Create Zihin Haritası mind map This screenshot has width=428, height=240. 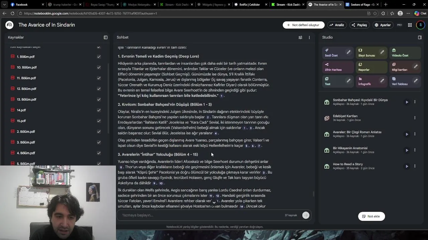click(x=338, y=67)
